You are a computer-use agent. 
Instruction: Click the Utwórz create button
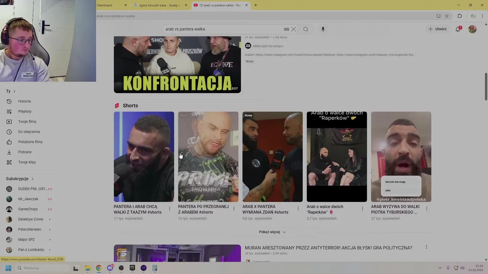click(x=437, y=29)
